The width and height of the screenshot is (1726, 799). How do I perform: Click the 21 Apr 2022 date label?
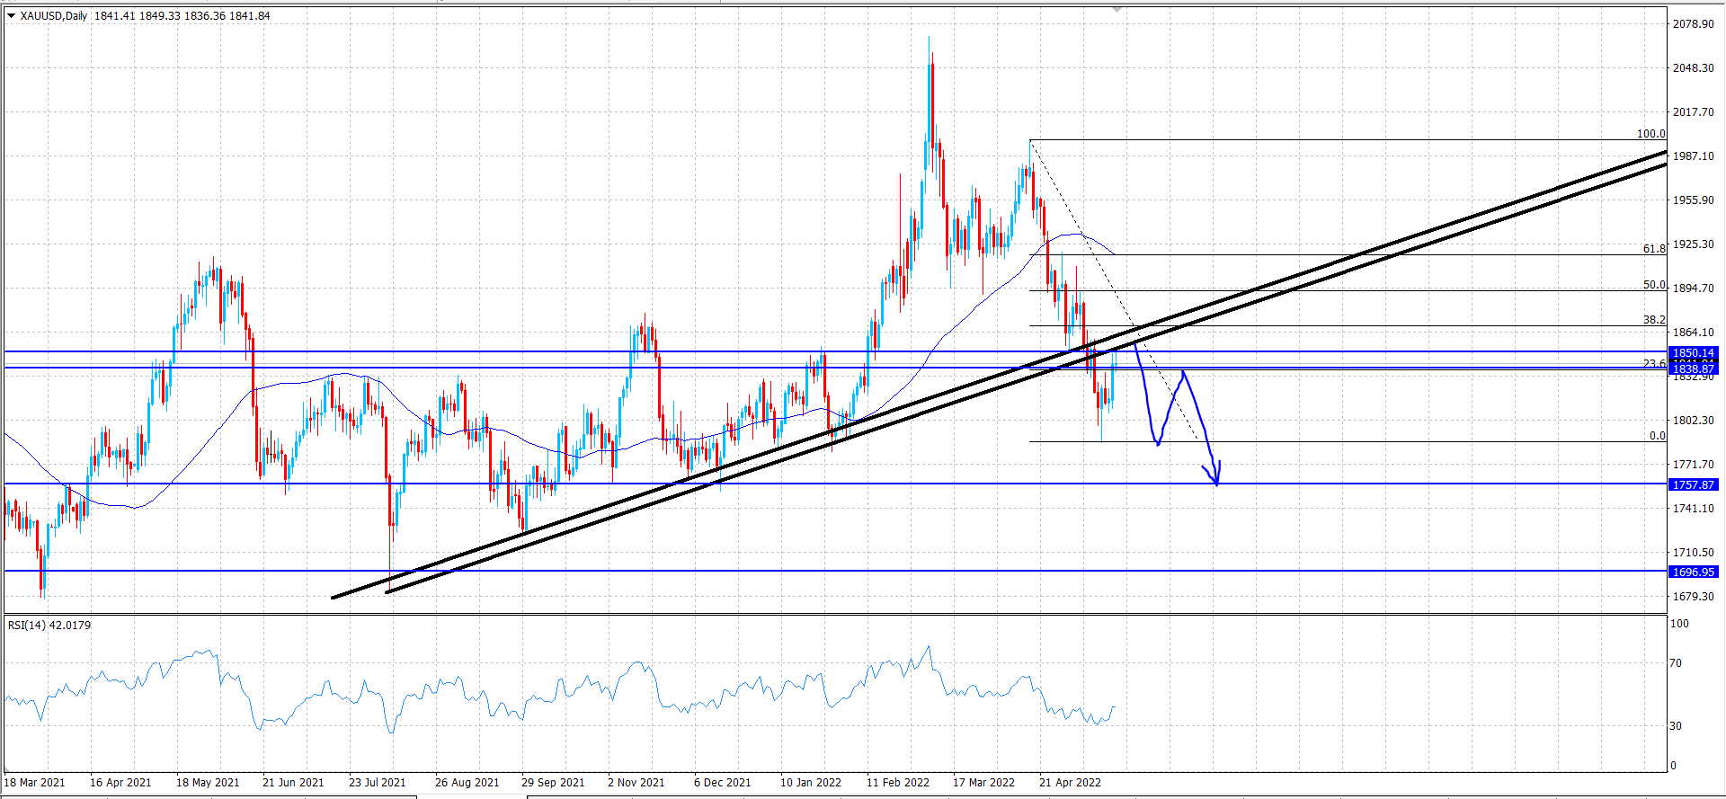click(x=1070, y=783)
